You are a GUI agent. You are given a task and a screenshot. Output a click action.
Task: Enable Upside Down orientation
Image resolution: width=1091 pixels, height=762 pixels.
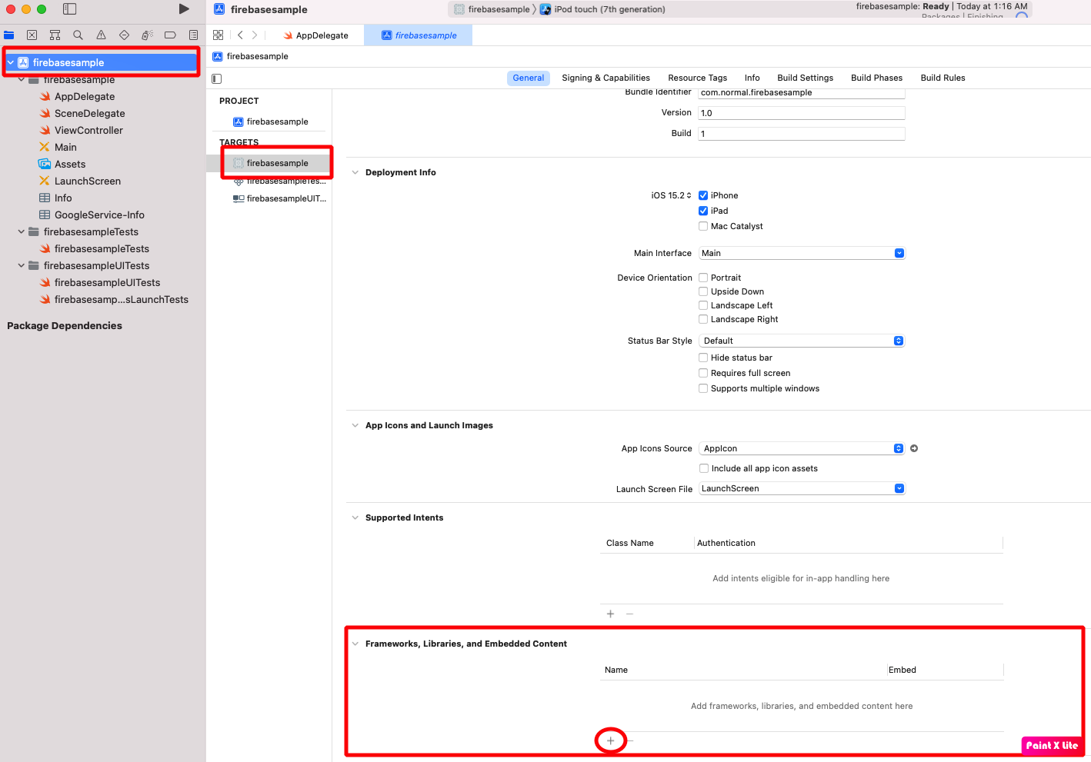(703, 291)
